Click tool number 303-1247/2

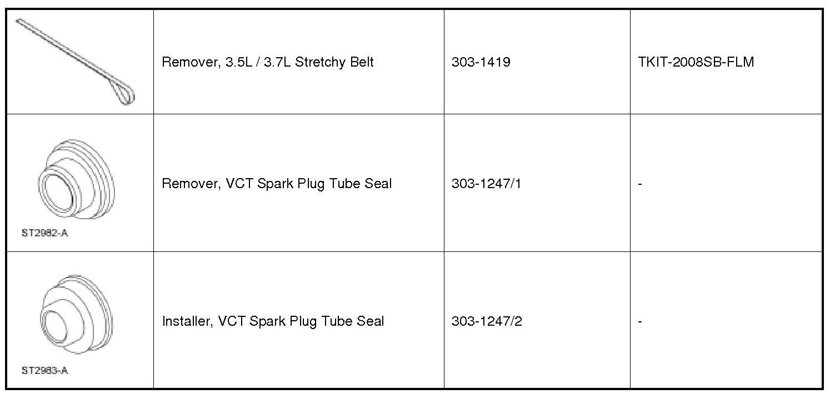point(487,321)
